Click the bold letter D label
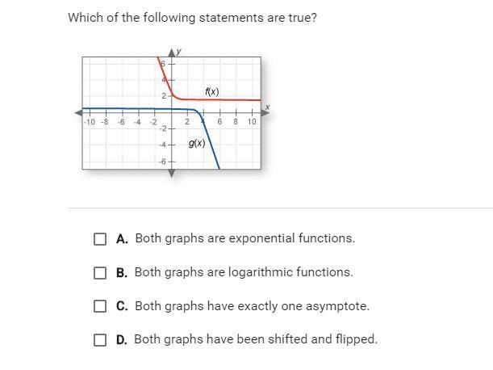This screenshot has width=493, height=370. 122,340
